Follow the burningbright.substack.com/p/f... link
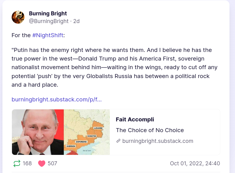235x173 pixels. 56,100
